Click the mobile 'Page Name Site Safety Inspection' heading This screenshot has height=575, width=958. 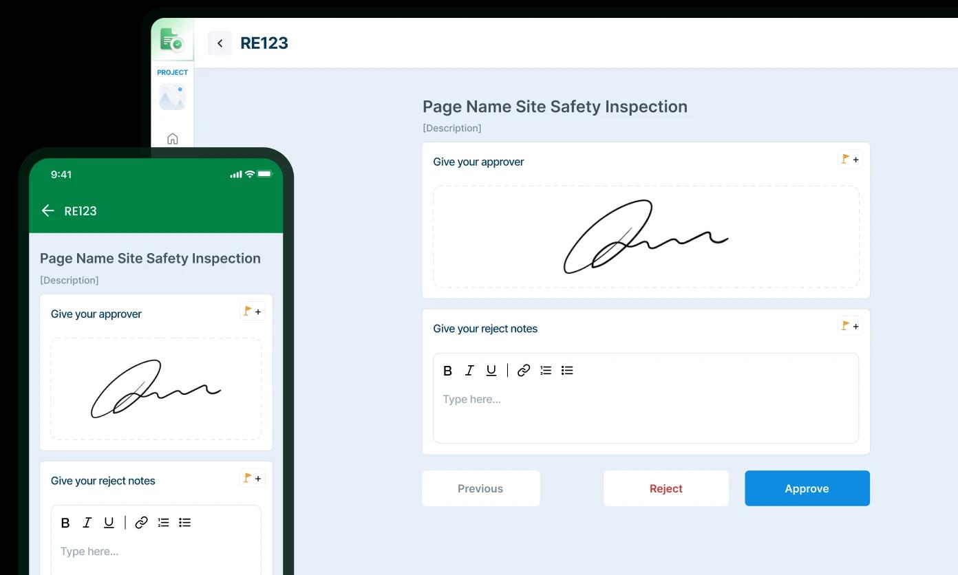[150, 259]
